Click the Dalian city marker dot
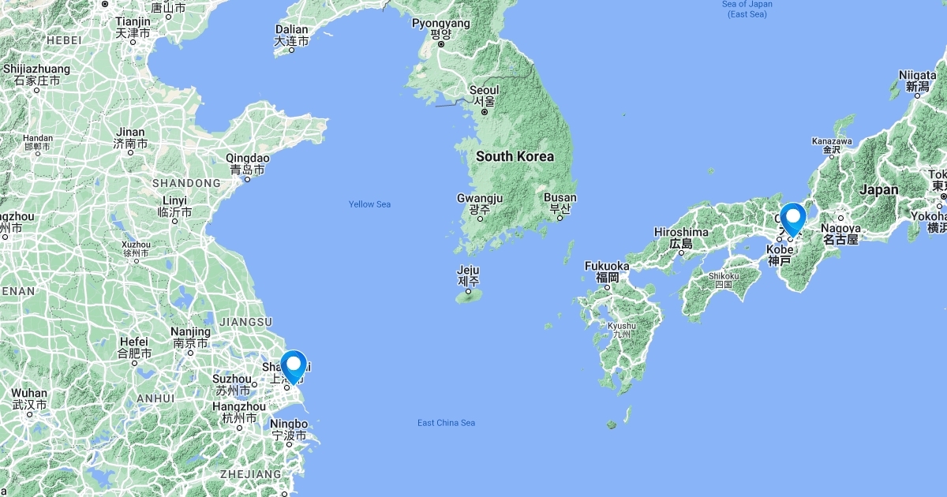947x497 pixels. [x=291, y=50]
